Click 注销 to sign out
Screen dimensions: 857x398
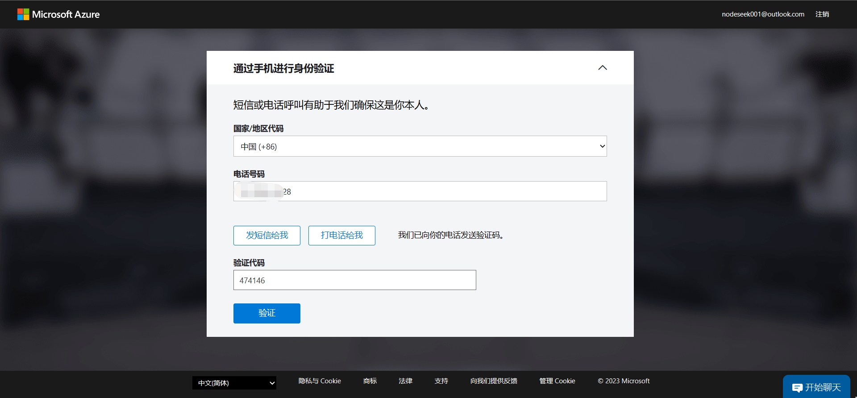tap(822, 14)
